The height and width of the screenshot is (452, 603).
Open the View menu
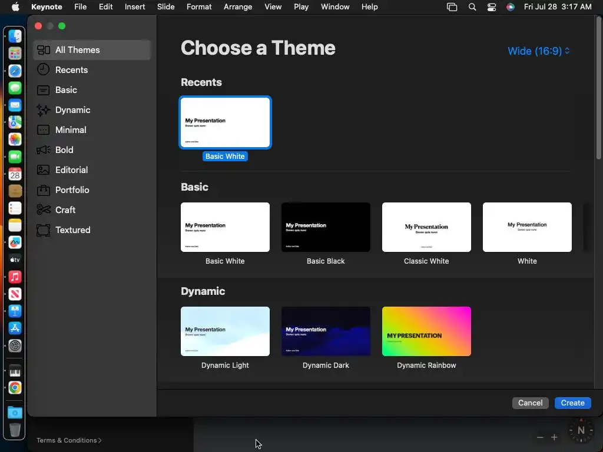pyautogui.click(x=273, y=7)
